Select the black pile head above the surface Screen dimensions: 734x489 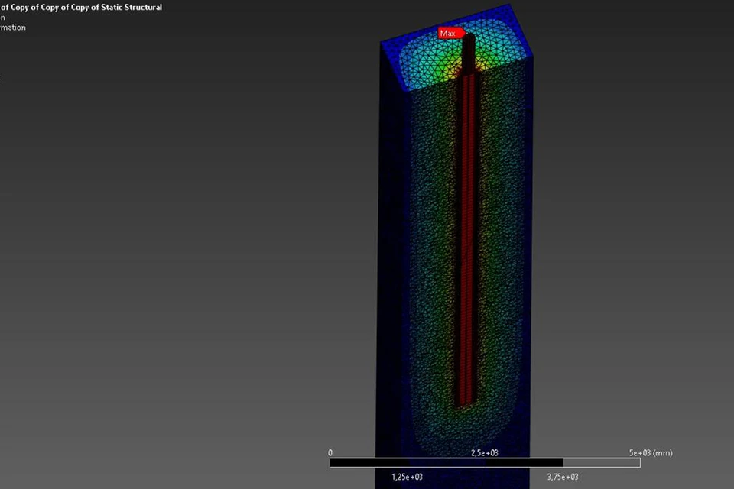click(468, 53)
